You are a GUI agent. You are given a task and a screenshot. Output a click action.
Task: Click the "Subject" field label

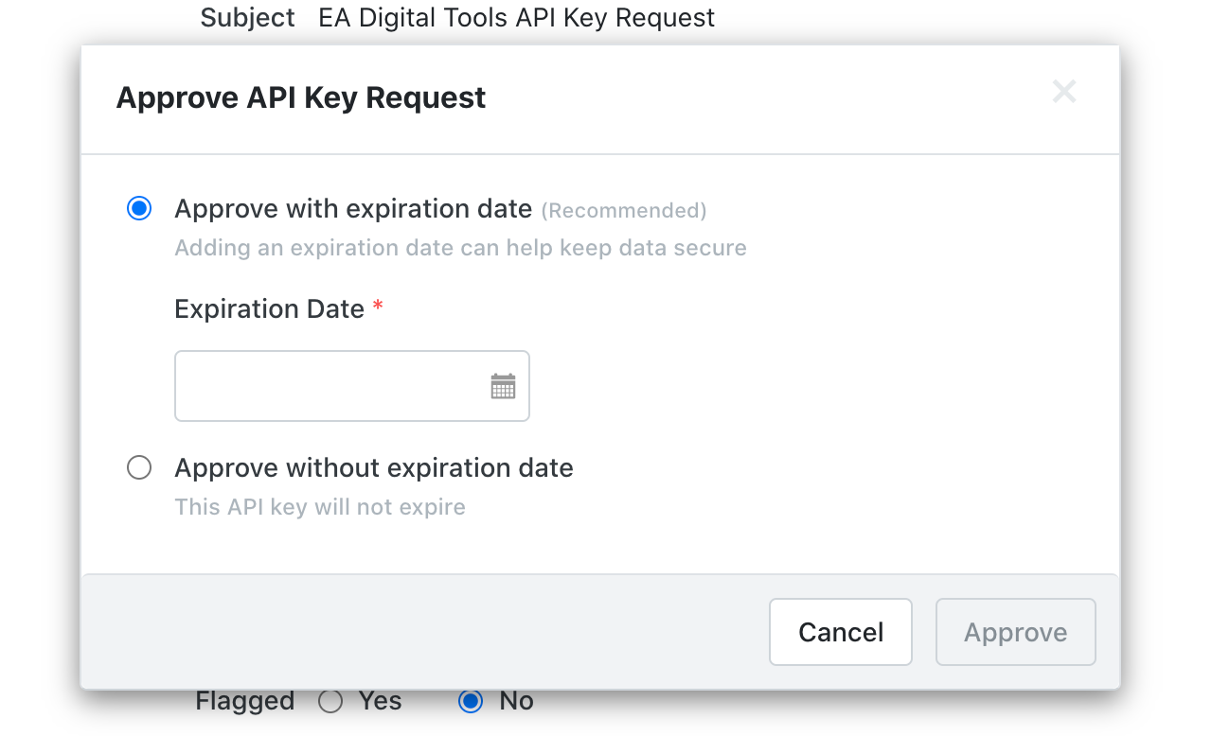click(248, 17)
